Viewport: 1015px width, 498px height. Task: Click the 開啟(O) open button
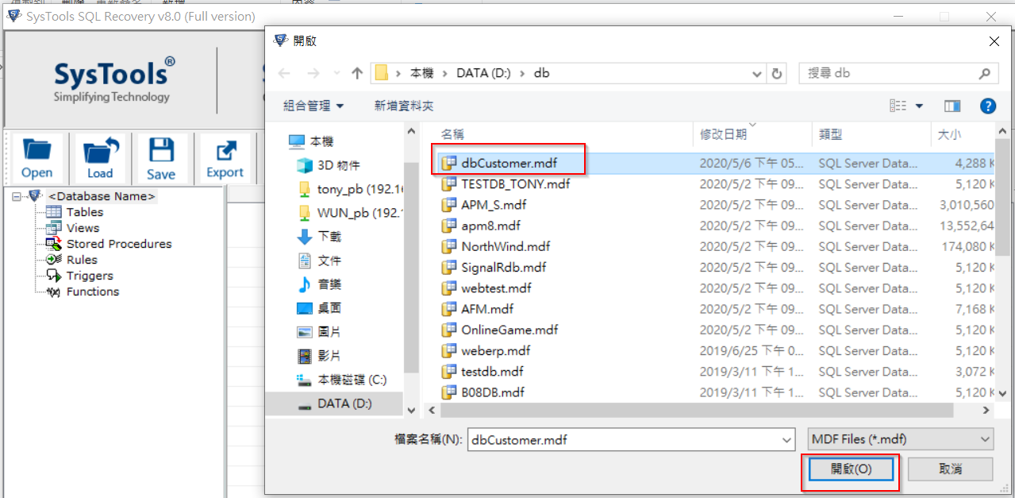(851, 469)
